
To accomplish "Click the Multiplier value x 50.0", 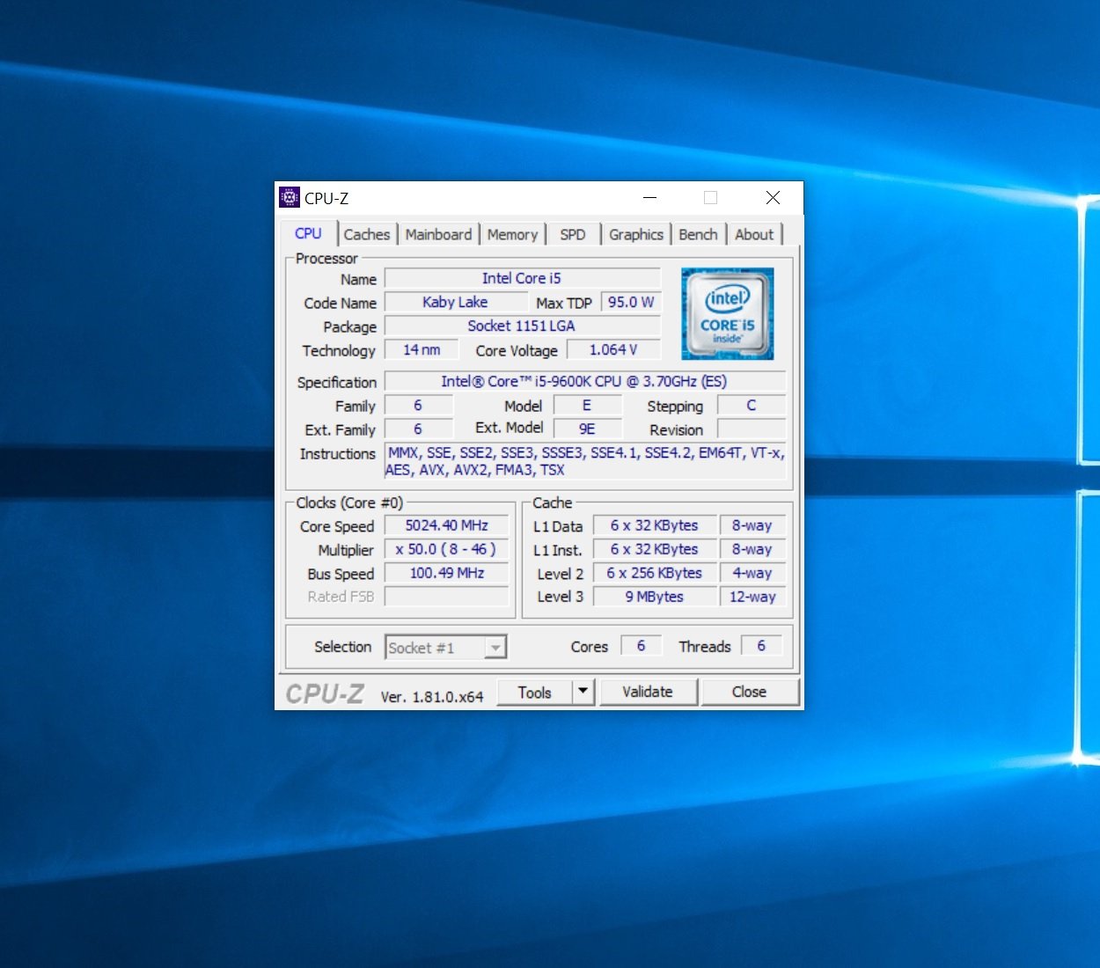I will coord(447,549).
